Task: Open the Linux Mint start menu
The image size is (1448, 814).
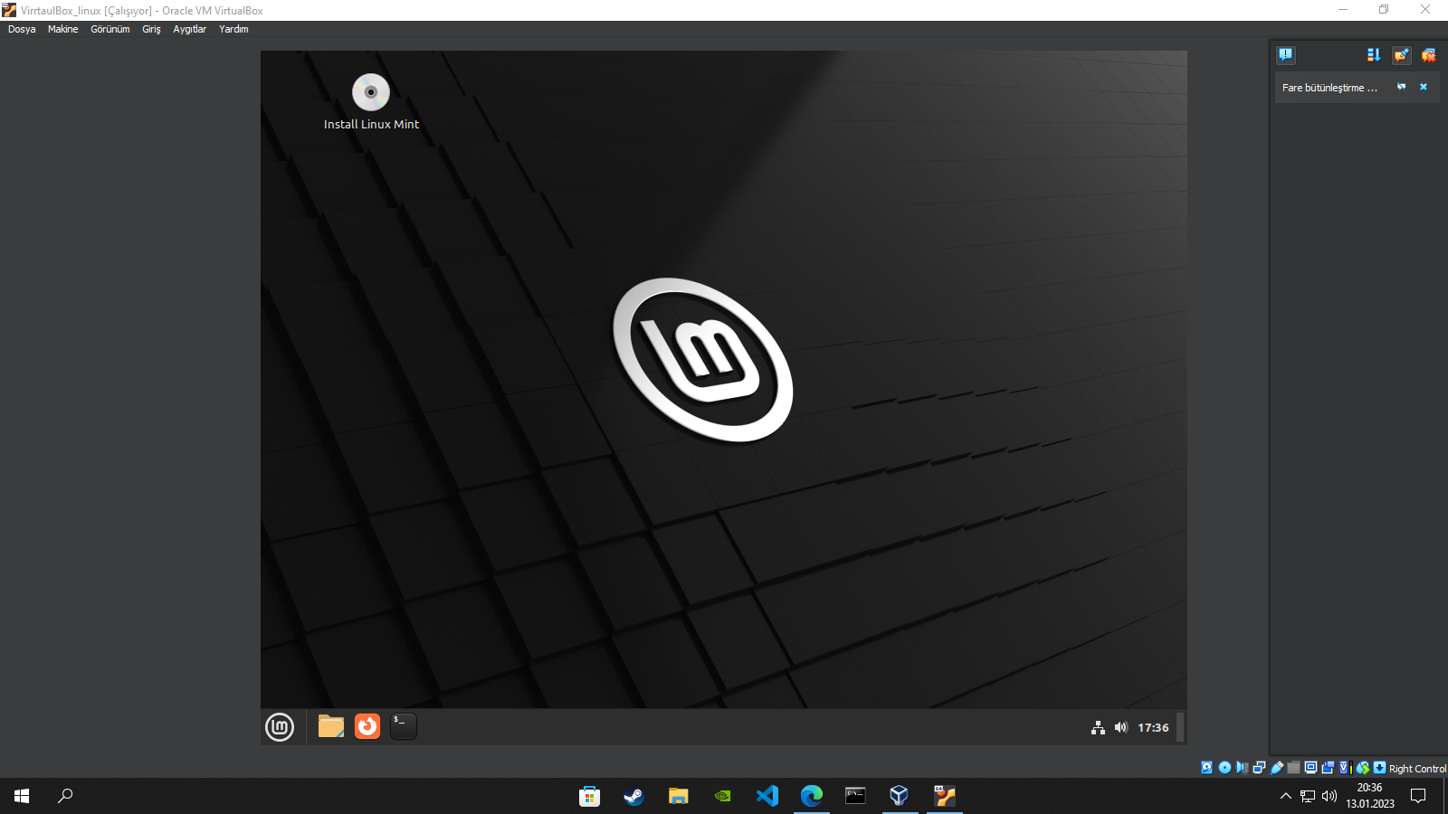Action: coord(280,727)
